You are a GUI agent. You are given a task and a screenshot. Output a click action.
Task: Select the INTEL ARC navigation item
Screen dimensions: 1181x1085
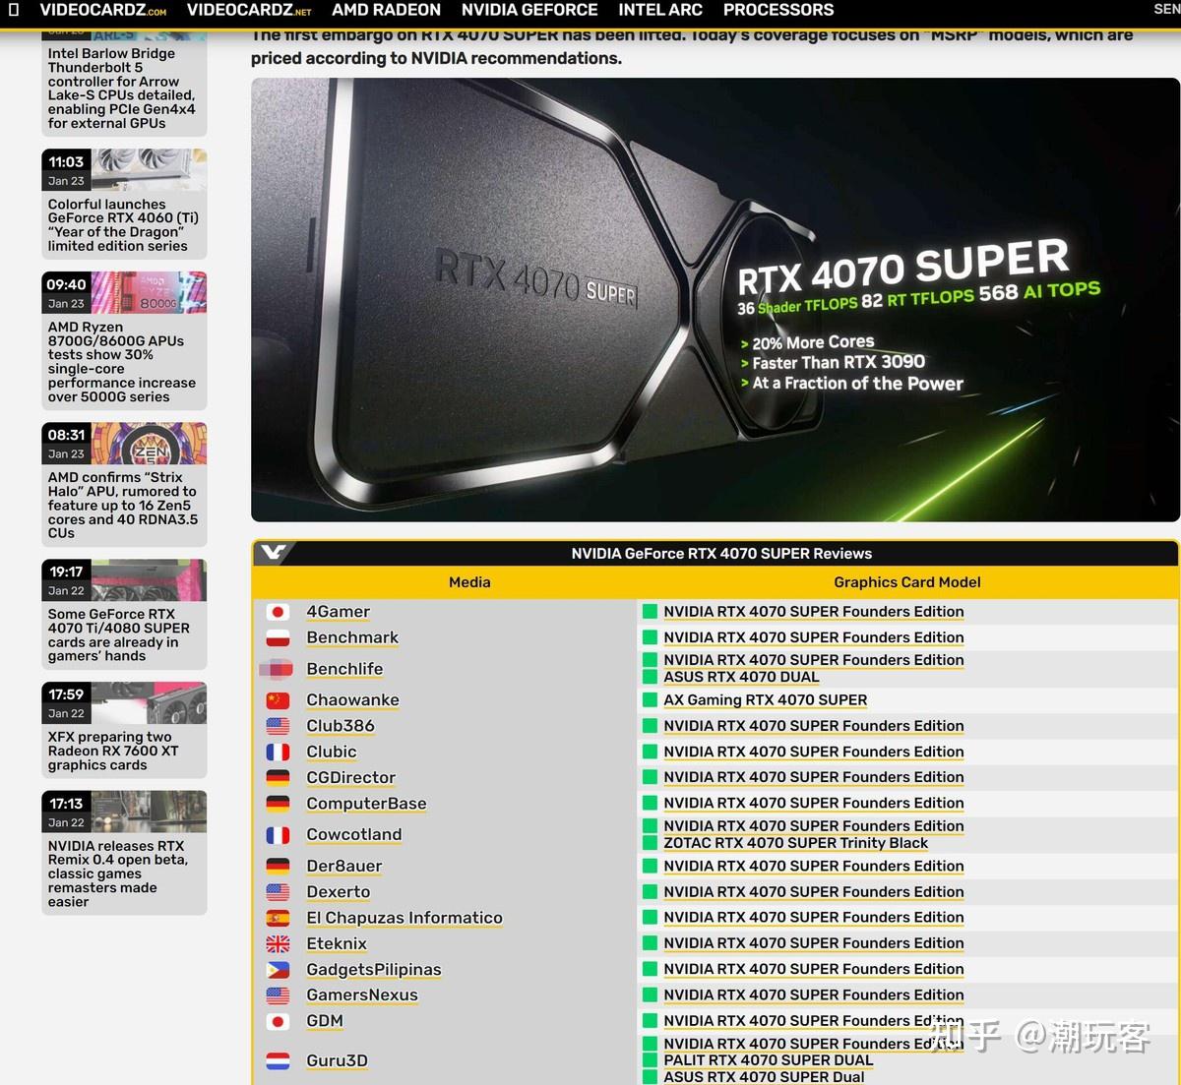coord(659,11)
